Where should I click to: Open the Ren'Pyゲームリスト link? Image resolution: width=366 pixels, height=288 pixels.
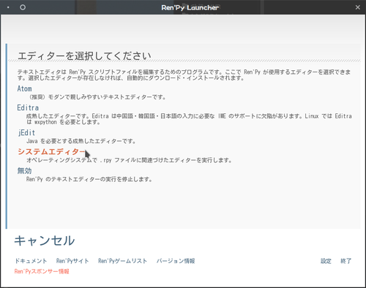(x=123, y=261)
